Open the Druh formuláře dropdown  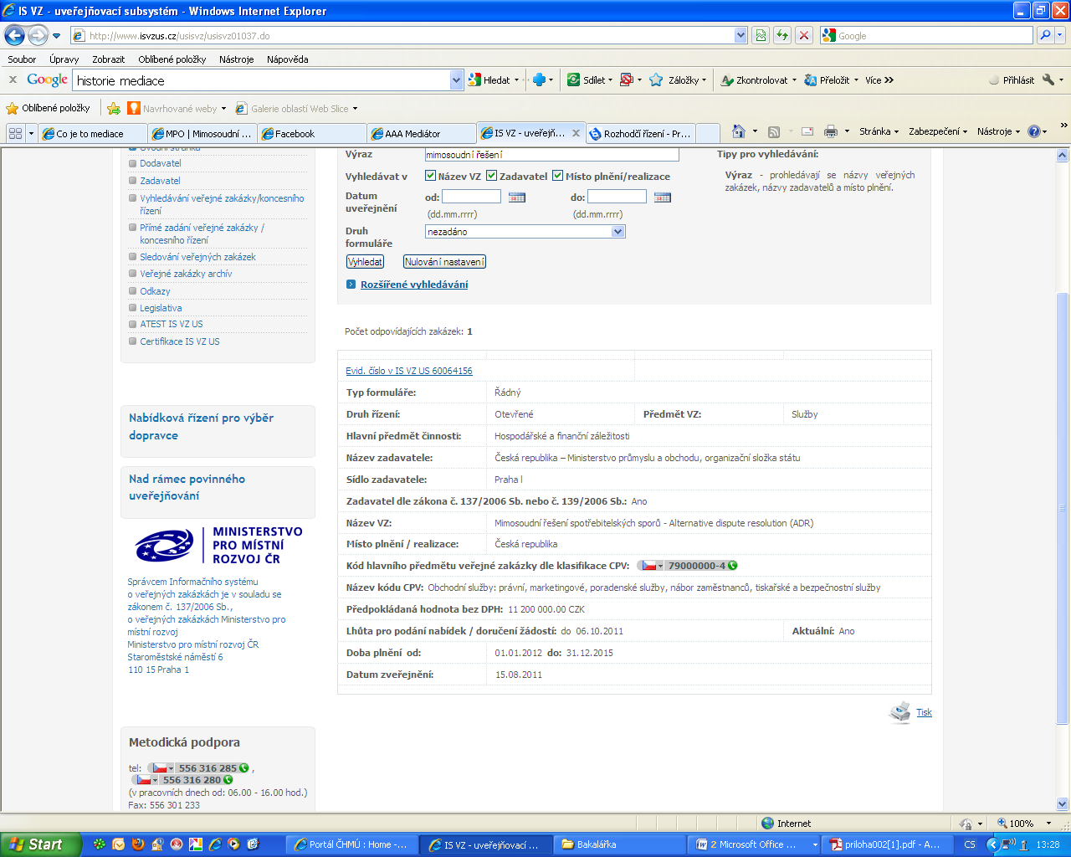pyautogui.click(x=525, y=232)
